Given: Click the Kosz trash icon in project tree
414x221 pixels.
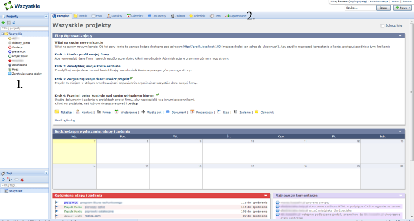Looking at the screenshot, I should pyautogui.click(x=10, y=70).
